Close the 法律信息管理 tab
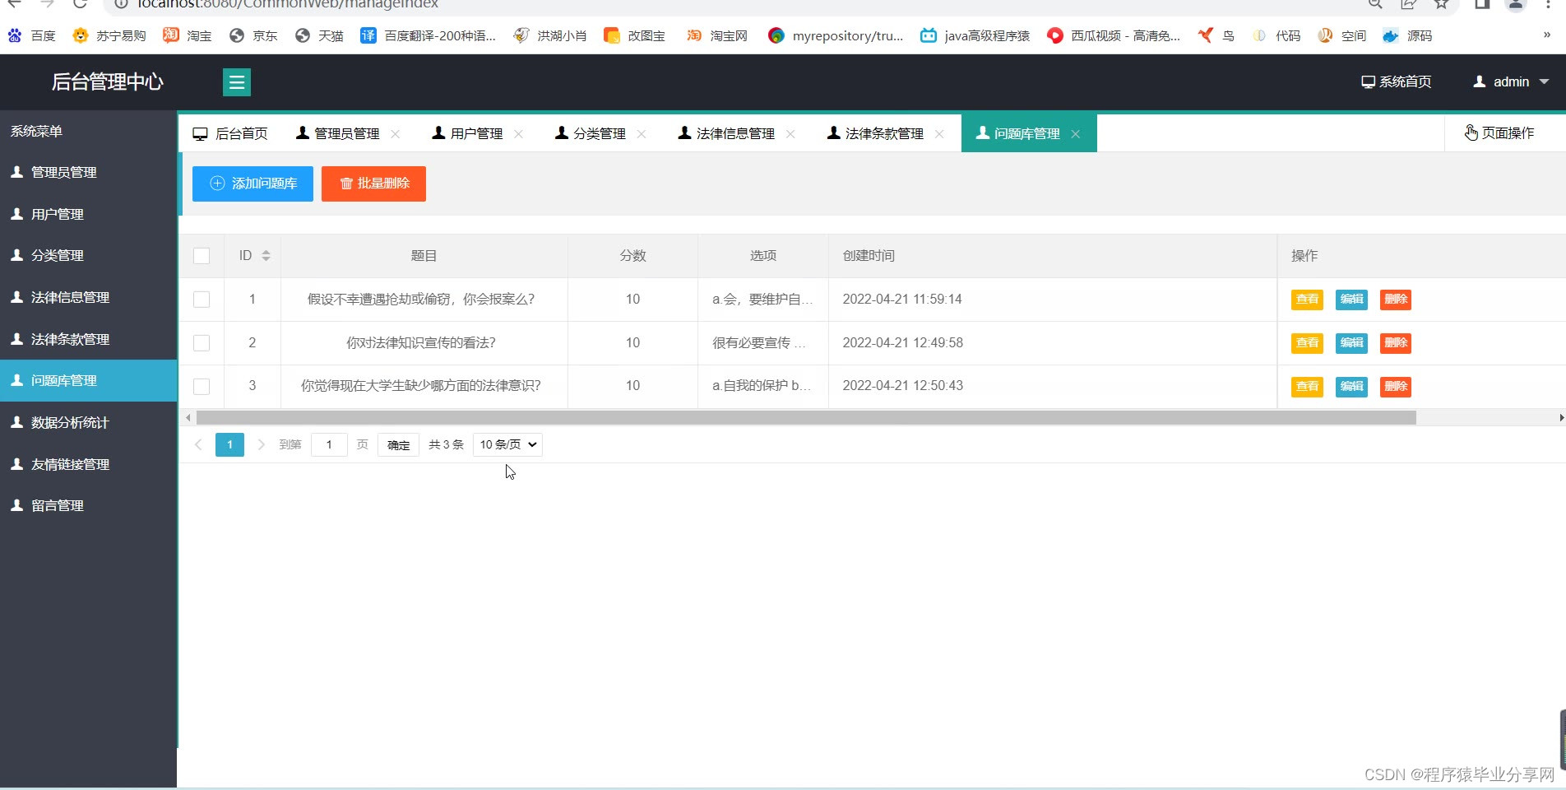This screenshot has height=790, width=1566. (790, 133)
